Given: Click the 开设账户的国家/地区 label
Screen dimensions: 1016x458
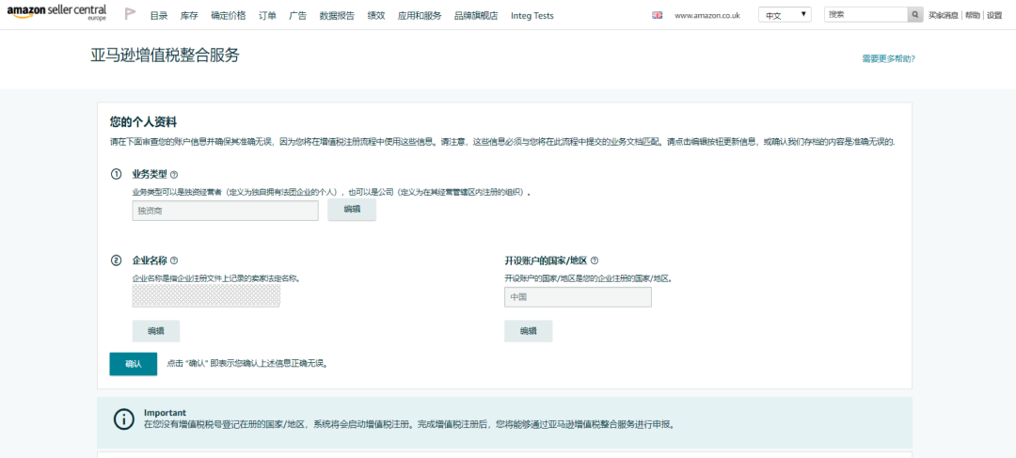Looking at the screenshot, I should [546, 261].
